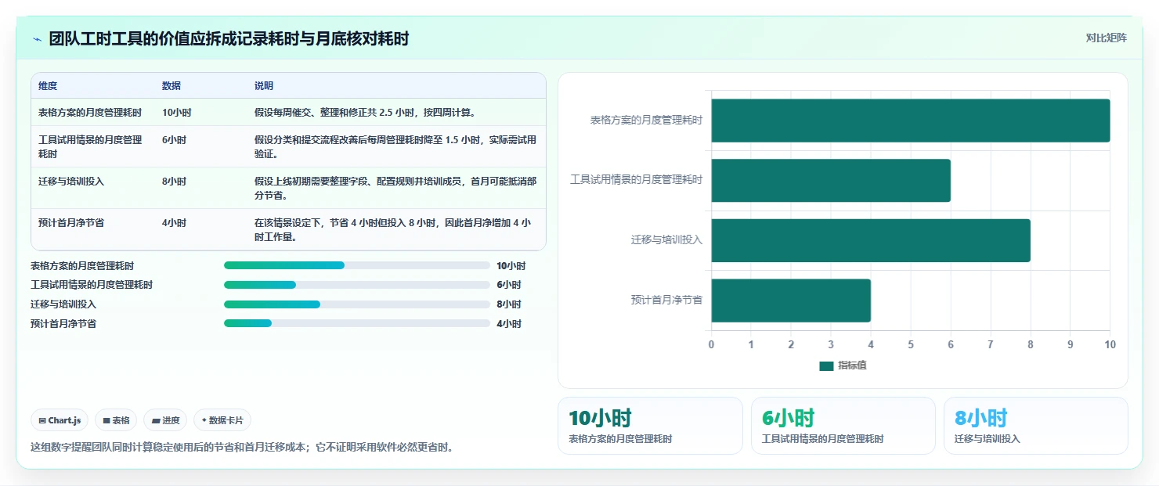Click the 表格方案的月度管理耗时 progress bar

point(357,265)
